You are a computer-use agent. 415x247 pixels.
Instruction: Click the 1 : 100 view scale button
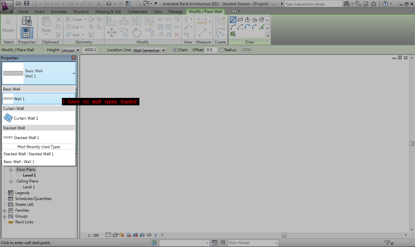coord(93,235)
